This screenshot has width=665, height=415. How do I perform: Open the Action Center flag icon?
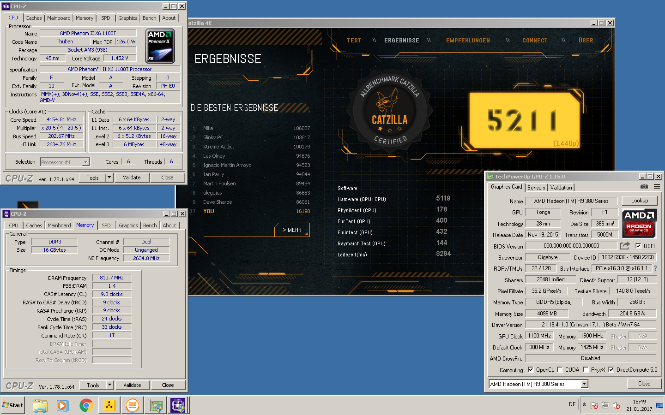[x=594, y=406]
